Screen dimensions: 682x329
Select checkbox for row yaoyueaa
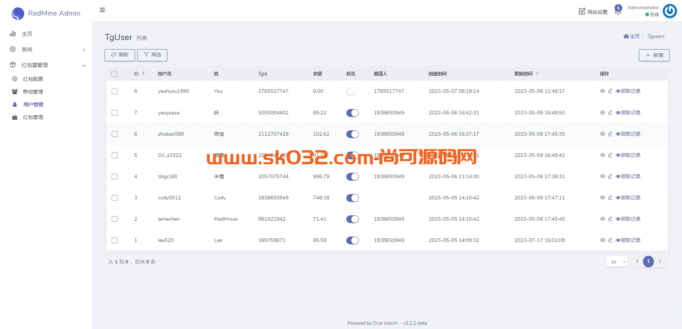[114, 113]
